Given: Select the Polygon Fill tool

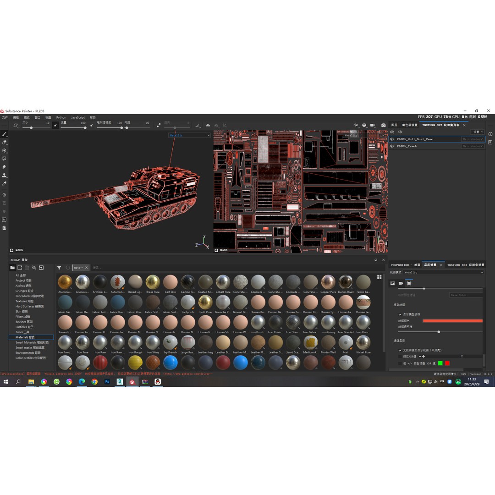Looking at the screenshot, I should pos(4,159).
